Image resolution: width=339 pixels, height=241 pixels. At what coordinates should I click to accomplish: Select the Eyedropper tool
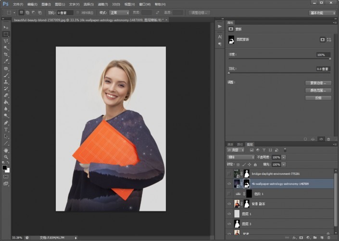click(x=6, y=61)
